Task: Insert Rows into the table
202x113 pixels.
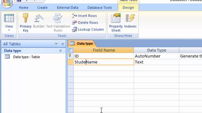Action: pos(84,16)
